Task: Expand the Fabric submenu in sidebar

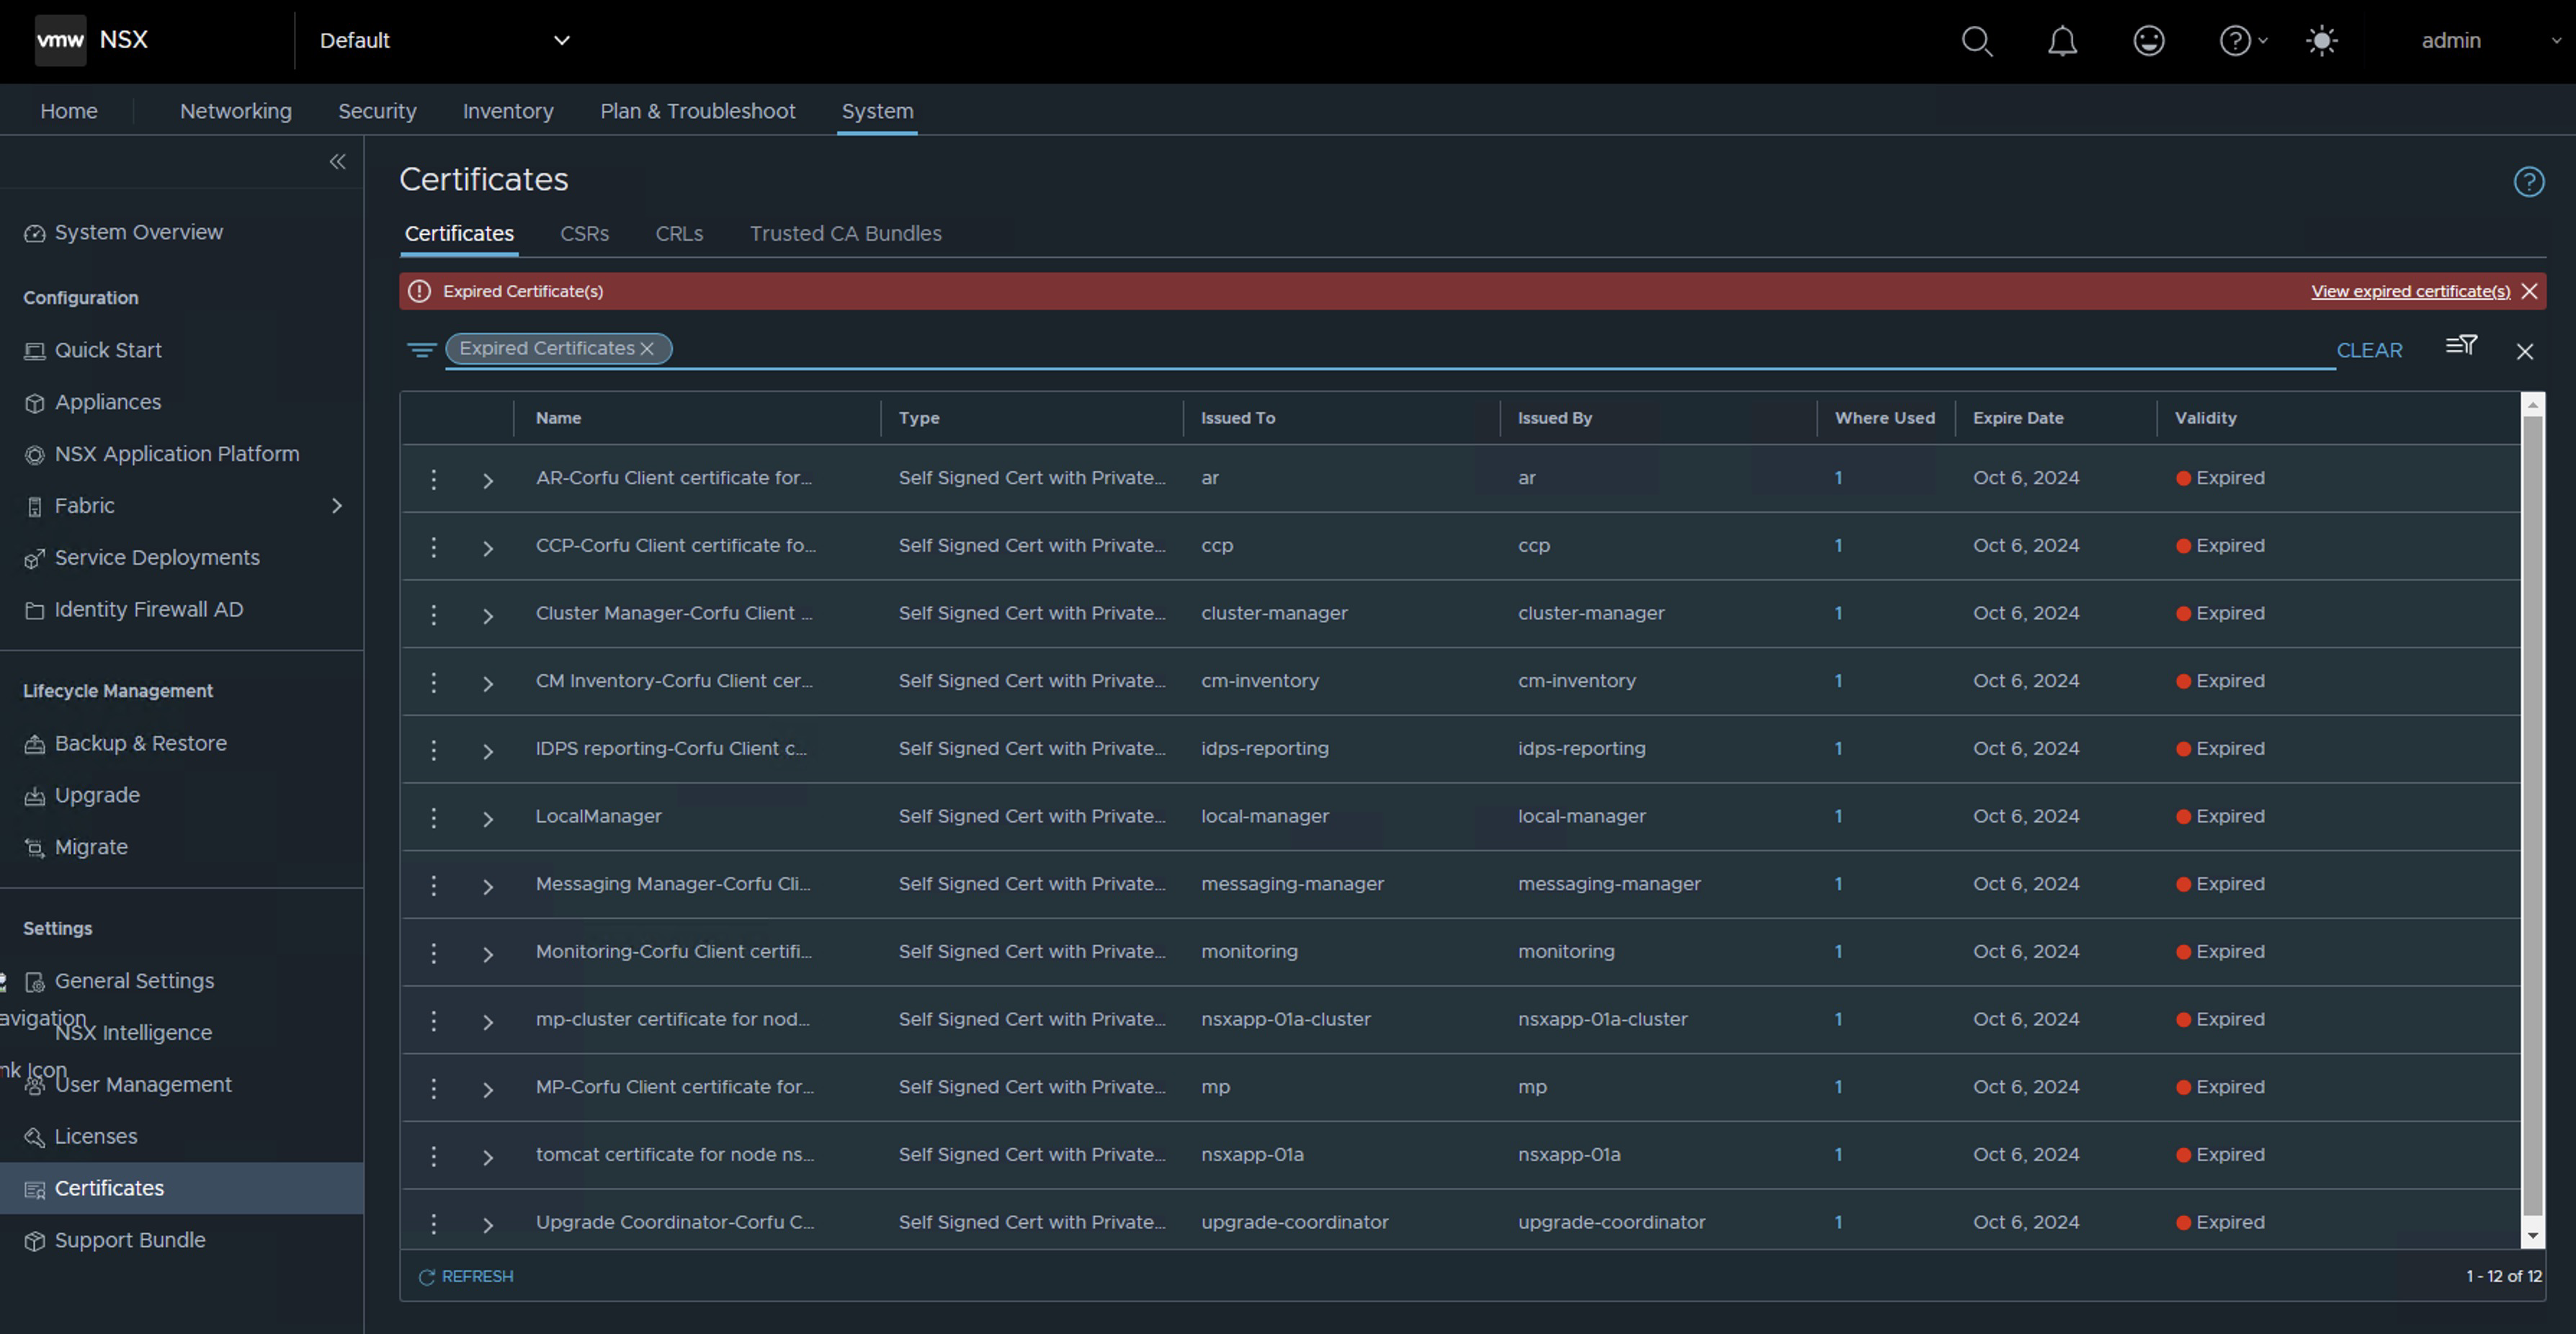Action: click(x=337, y=506)
